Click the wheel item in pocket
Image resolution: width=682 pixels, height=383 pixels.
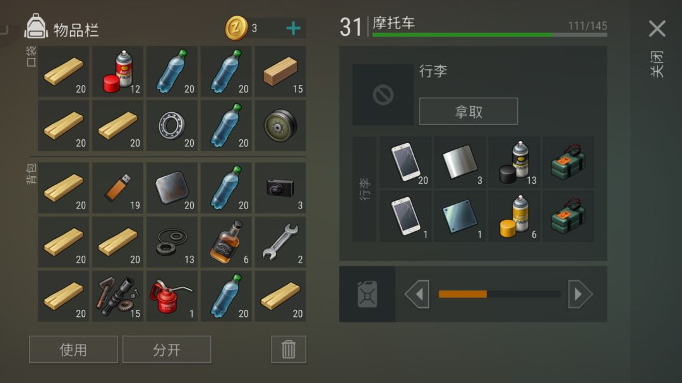tap(280, 125)
